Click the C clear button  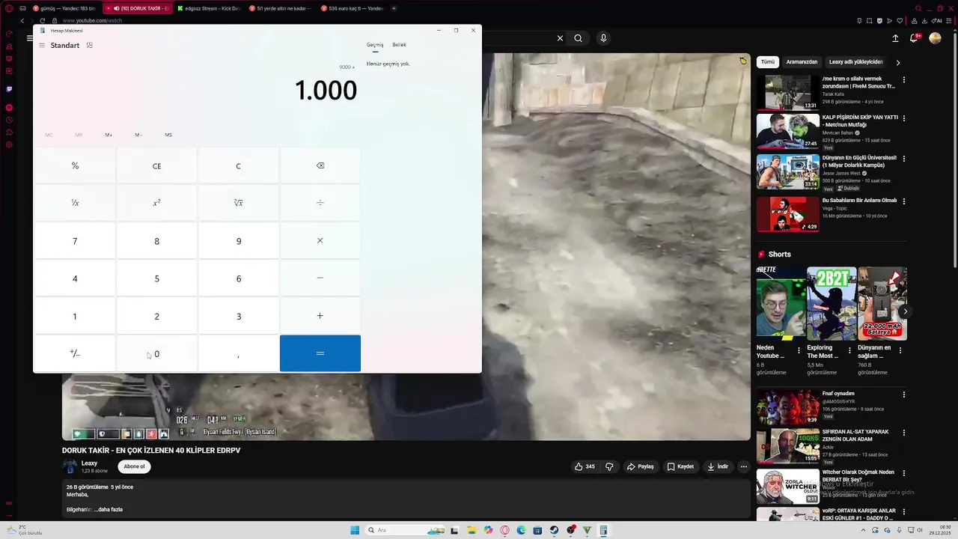[239, 165]
